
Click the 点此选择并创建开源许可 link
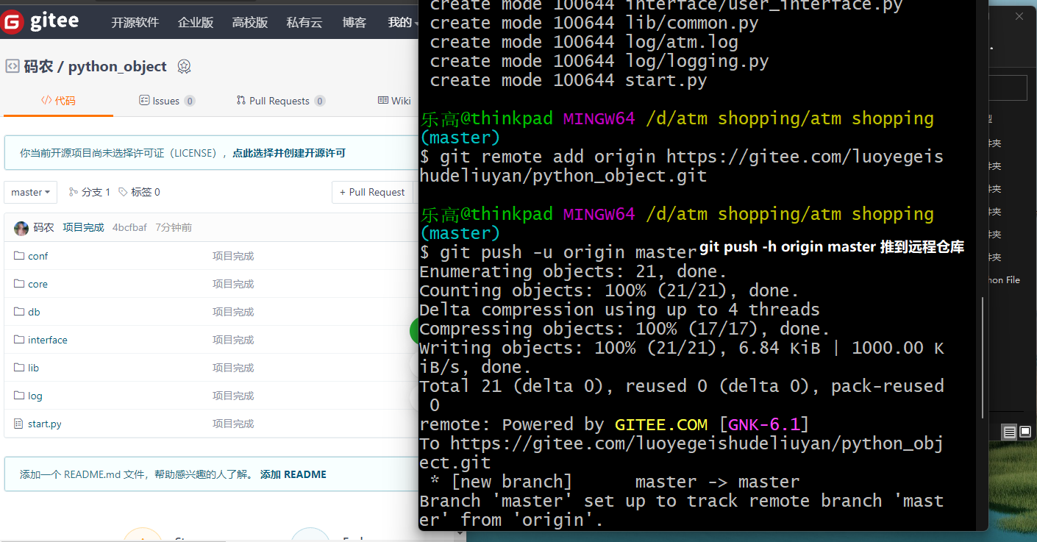point(289,153)
